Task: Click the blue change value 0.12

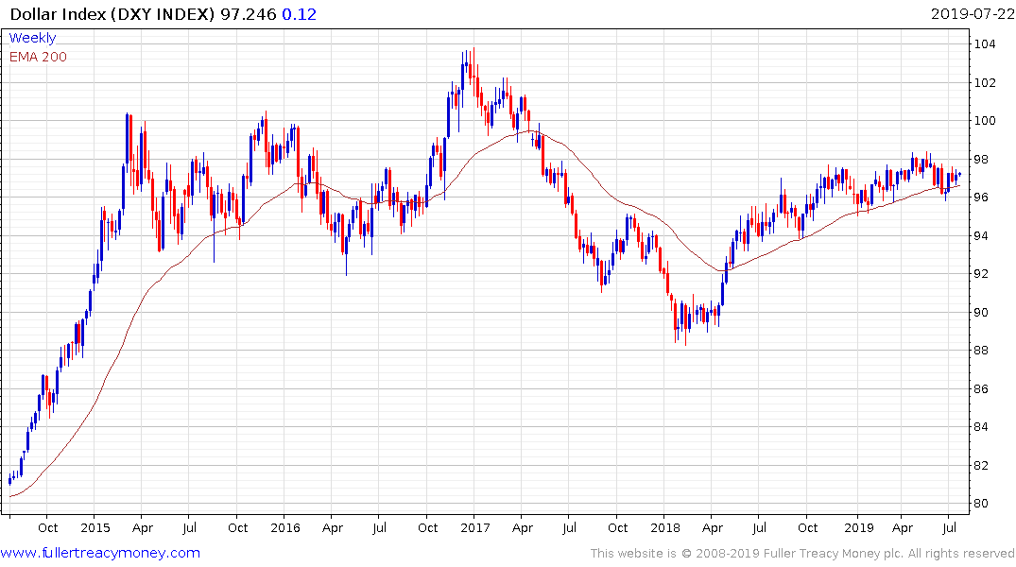Action: [300, 14]
